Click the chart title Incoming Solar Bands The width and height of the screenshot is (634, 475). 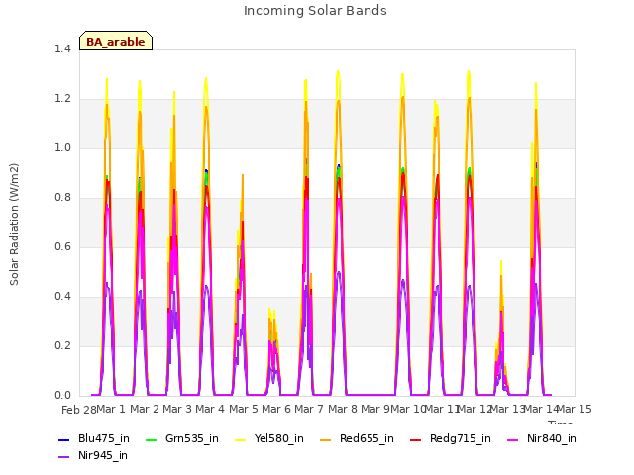pyautogui.click(x=315, y=11)
